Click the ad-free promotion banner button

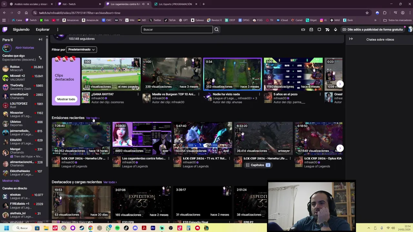pyautogui.click(x=372, y=29)
